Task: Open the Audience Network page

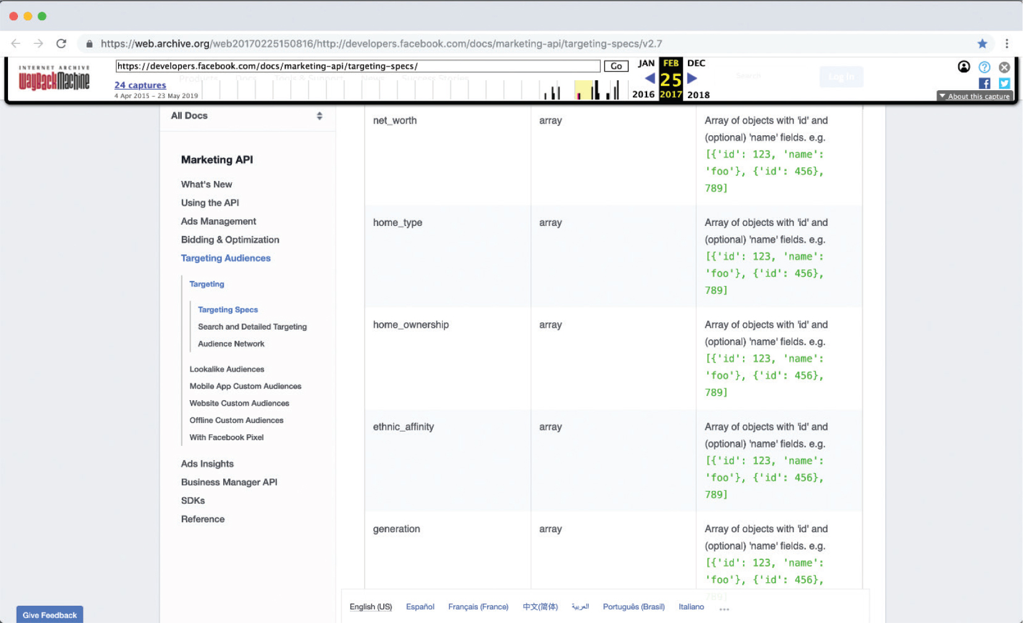Action: click(x=231, y=344)
